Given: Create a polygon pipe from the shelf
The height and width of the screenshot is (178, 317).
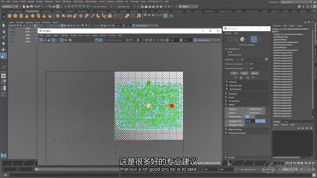Looking at the screenshot, I should (x=50, y=16).
